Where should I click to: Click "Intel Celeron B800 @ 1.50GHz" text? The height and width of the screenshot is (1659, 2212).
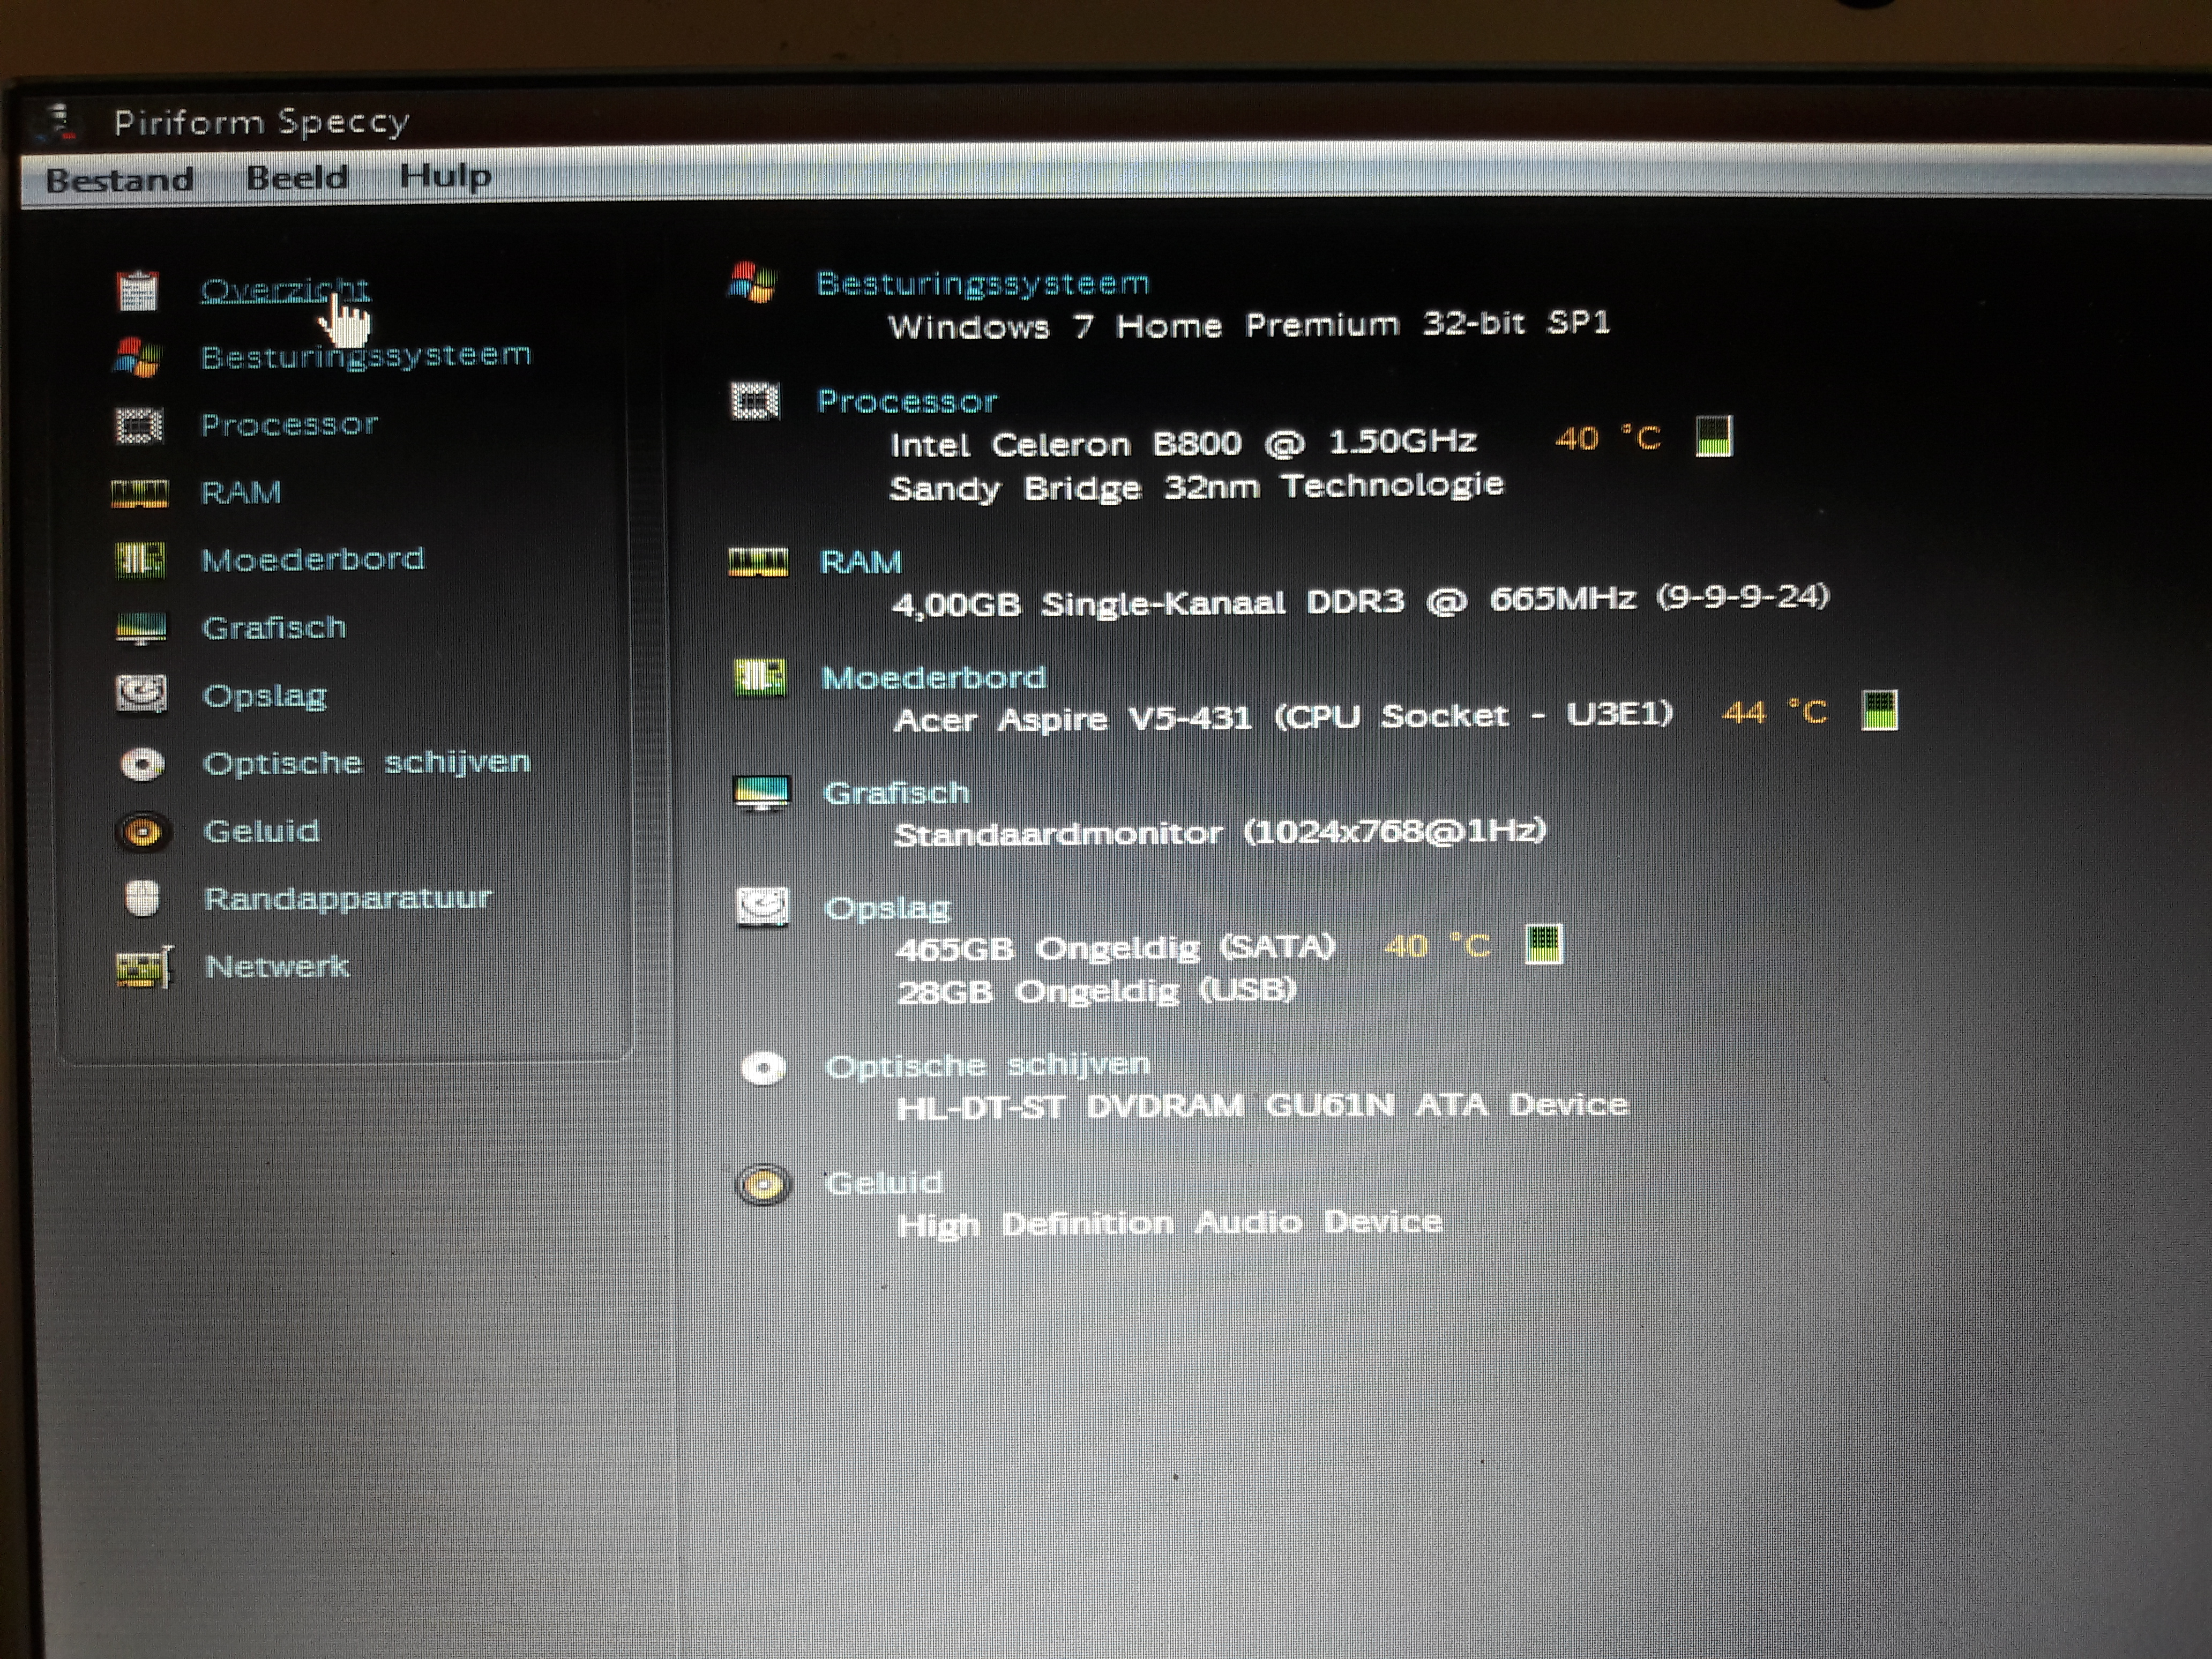click(x=1183, y=442)
